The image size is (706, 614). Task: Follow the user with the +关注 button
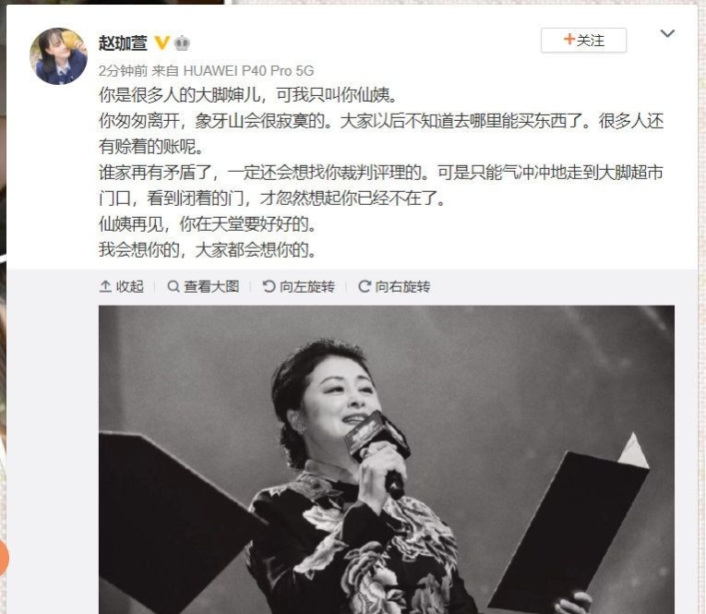pyautogui.click(x=583, y=40)
